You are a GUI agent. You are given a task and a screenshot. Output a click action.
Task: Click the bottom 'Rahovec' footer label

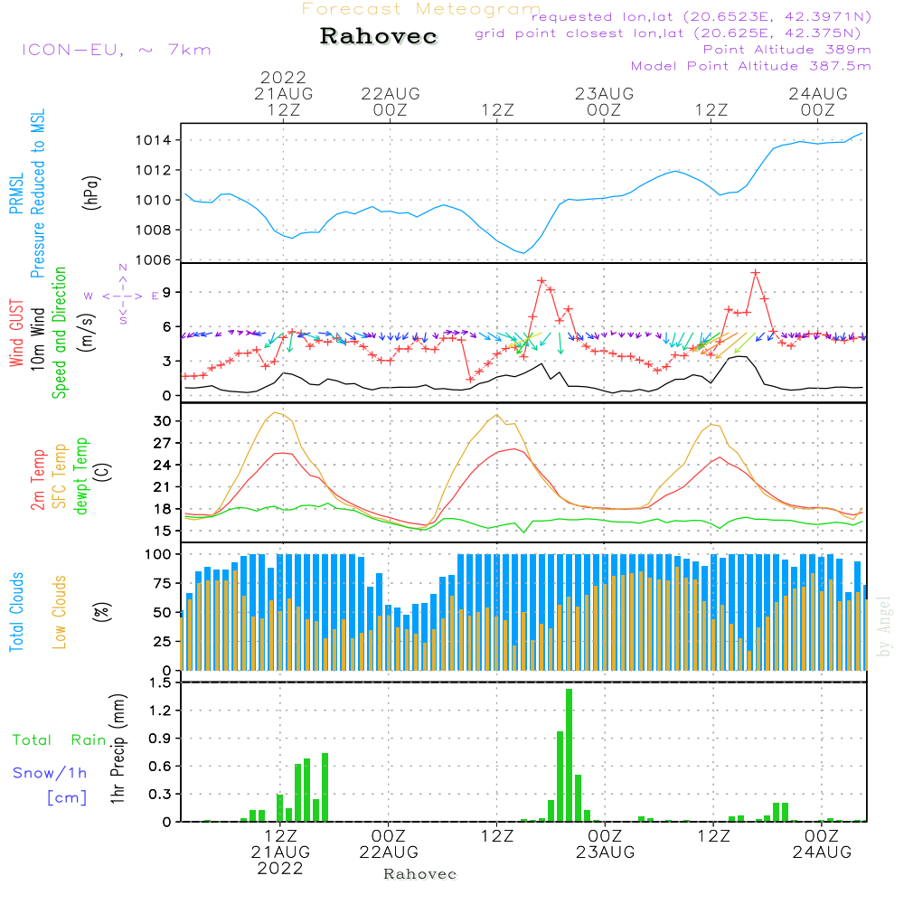[419, 874]
